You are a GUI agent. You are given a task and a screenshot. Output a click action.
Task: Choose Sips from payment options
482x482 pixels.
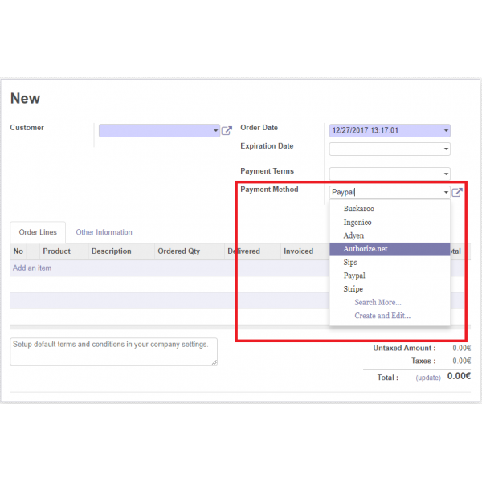pos(350,263)
